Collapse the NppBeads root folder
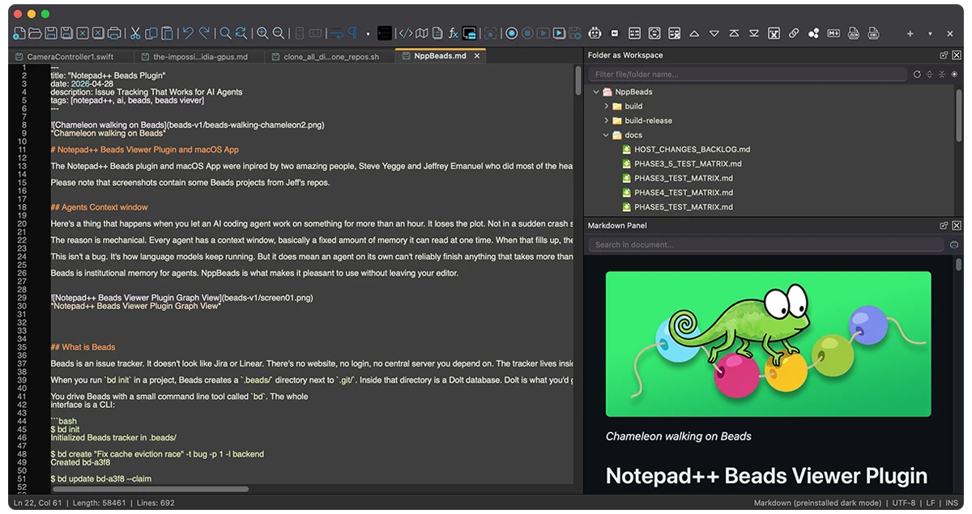 [596, 91]
